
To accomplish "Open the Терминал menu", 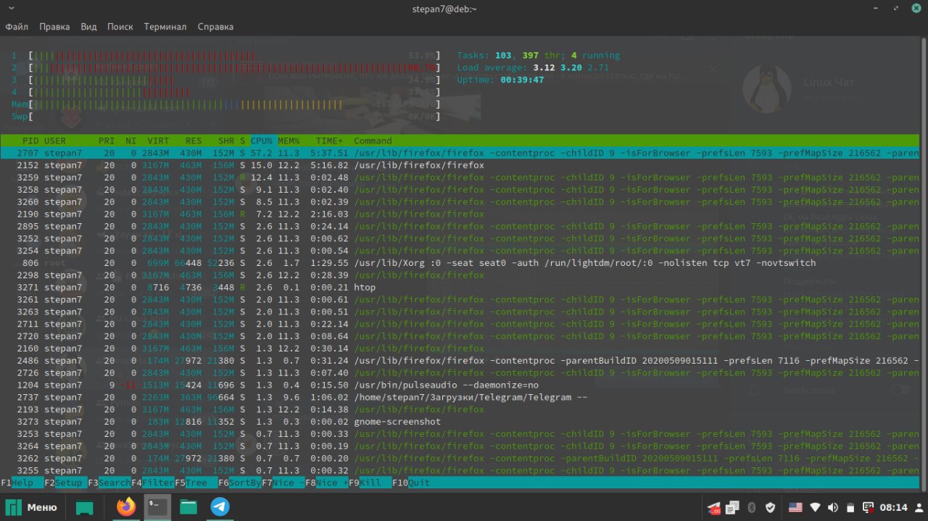I will (165, 27).
